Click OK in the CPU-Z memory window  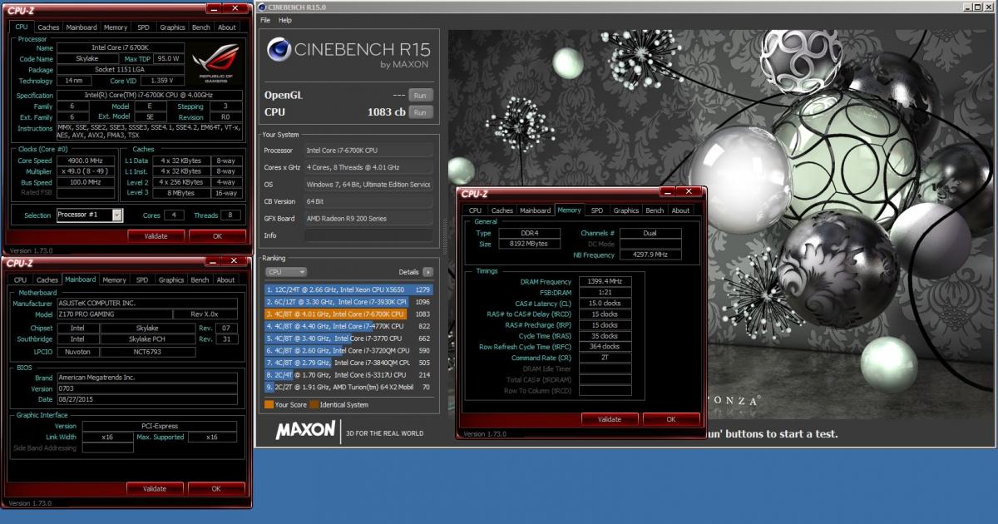coord(671,419)
